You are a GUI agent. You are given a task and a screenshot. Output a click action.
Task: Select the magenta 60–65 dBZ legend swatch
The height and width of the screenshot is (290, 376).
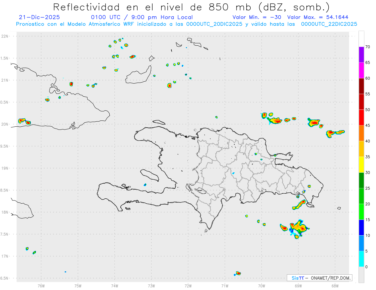pyautogui.click(x=361, y=70)
